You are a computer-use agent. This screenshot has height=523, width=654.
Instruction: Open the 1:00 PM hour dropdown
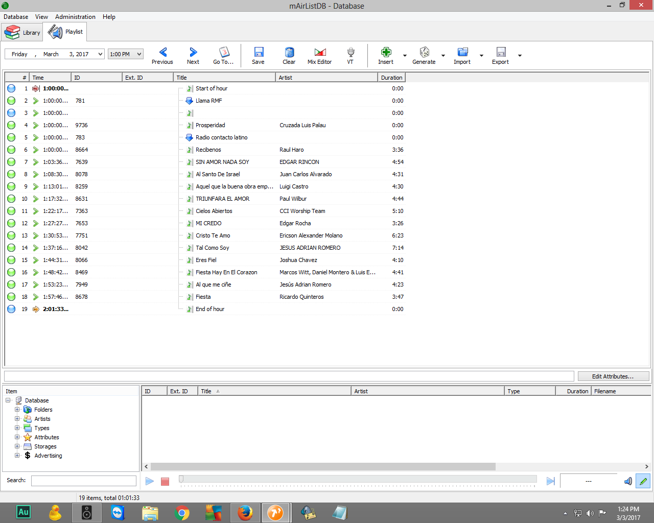click(139, 54)
